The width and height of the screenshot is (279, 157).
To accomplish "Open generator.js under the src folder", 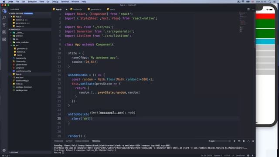I will [22, 49].
